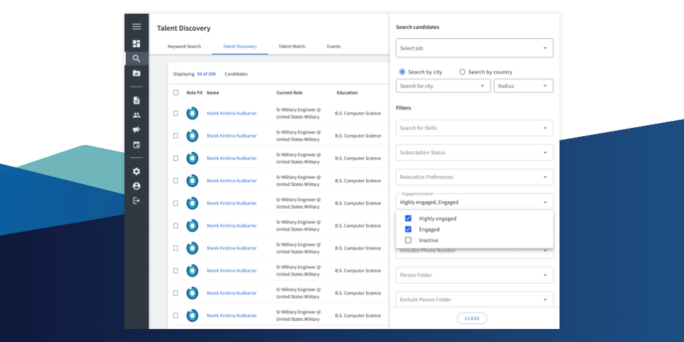This screenshot has height=342, width=684.
Task: Open the people group sidebar icon
Action: coord(136,115)
